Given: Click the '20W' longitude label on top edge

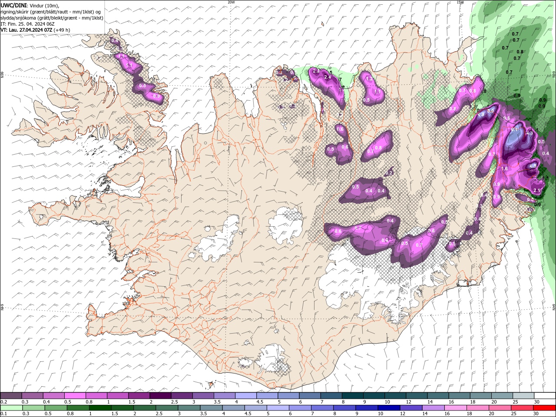Looking at the screenshot, I should (x=232, y=2).
